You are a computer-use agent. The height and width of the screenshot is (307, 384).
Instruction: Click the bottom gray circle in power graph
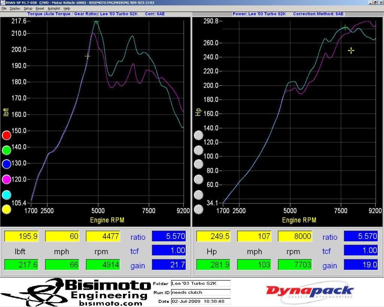198,209
